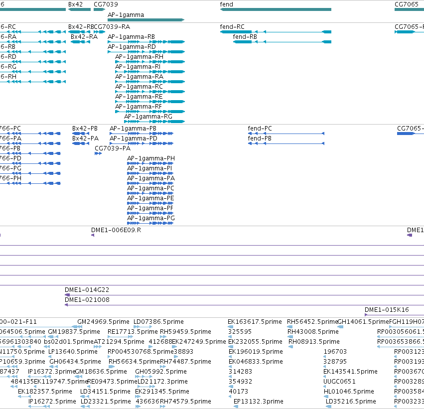Viewport: 424px width, 409px height.
Task: Click EST EK163617.5prime
Action: tap(255, 322)
